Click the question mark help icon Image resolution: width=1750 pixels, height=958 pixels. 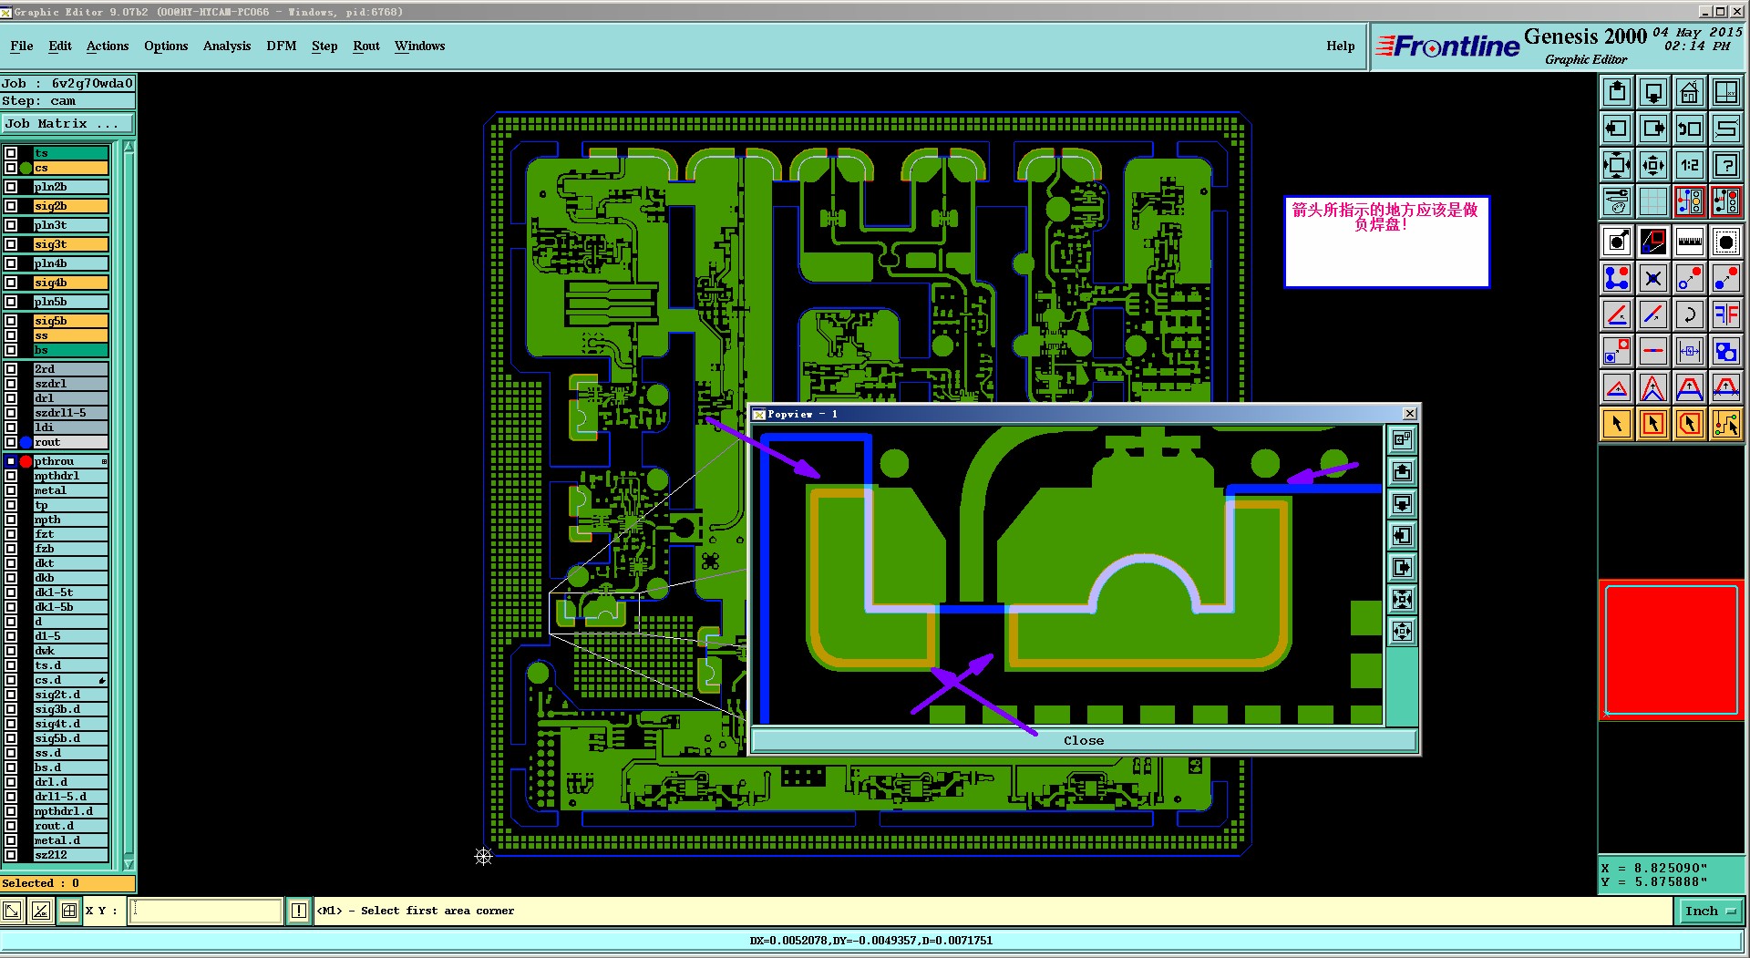pyautogui.click(x=1725, y=165)
